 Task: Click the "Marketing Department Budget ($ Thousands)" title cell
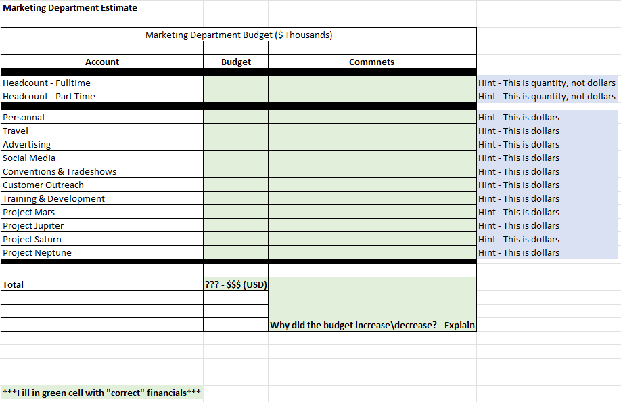click(x=238, y=35)
